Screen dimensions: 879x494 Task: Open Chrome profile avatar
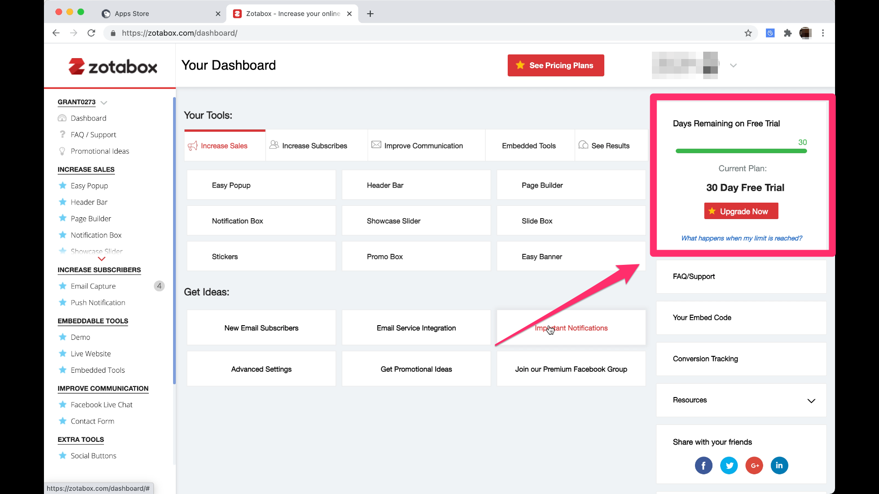(x=805, y=33)
